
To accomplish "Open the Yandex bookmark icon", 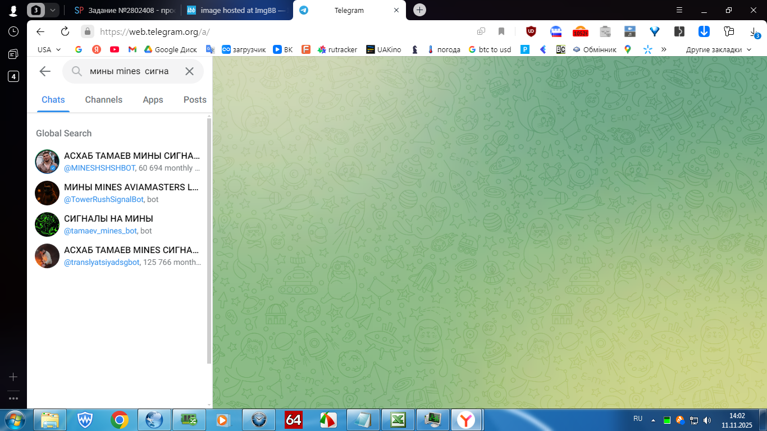I will click(x=97, y=49).
